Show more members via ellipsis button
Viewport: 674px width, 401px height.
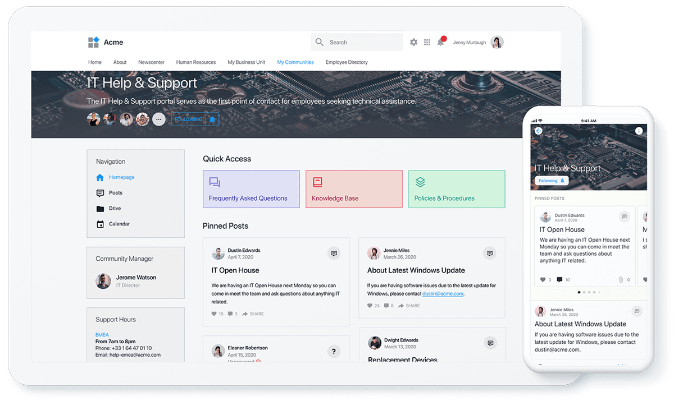159,119
